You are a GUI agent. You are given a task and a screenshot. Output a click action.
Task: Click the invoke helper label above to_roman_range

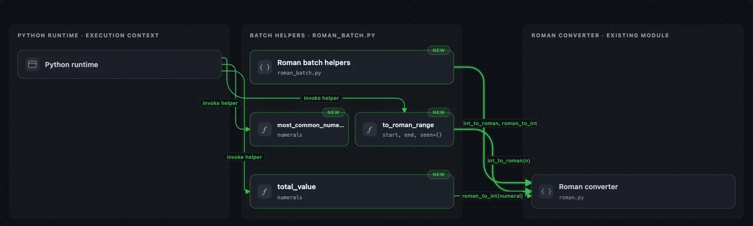(321, 98)
